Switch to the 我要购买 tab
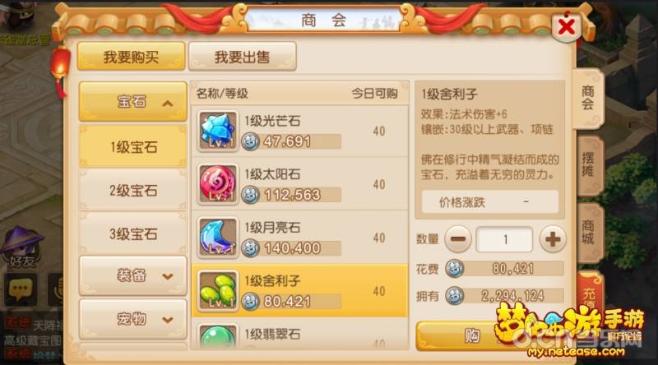Image resolution: width=658 pixels, height=365 pixels. click(x=132, y=56)
